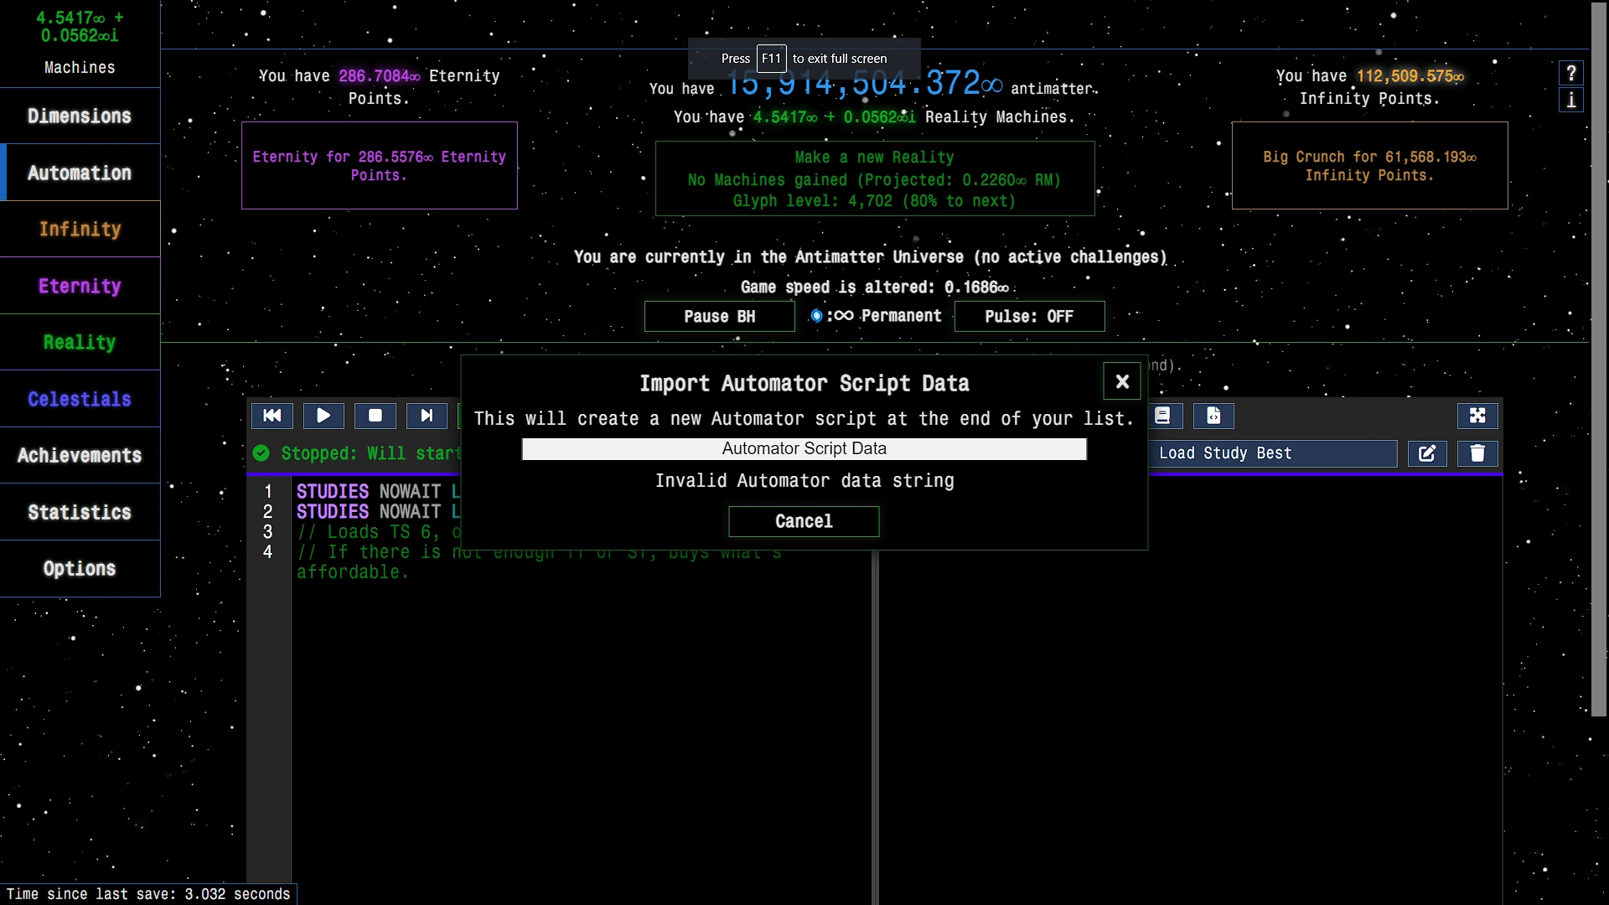This screenshot has height=905, width=1609.
Task: Delete script with the trash icon
Action: click(1477, 453)
